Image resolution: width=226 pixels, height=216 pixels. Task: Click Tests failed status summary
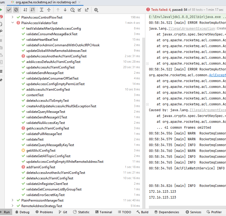tap(185, 10)
